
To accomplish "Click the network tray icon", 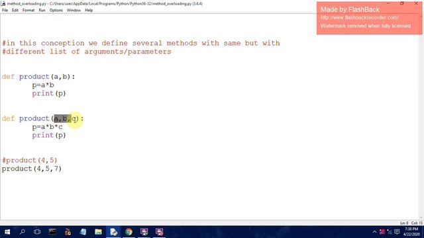I will pyautogui.click(x=390, y=232).
